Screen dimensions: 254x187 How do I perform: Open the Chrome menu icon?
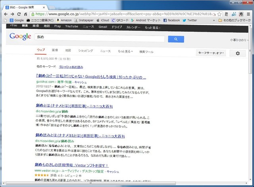tap(249, 13)
